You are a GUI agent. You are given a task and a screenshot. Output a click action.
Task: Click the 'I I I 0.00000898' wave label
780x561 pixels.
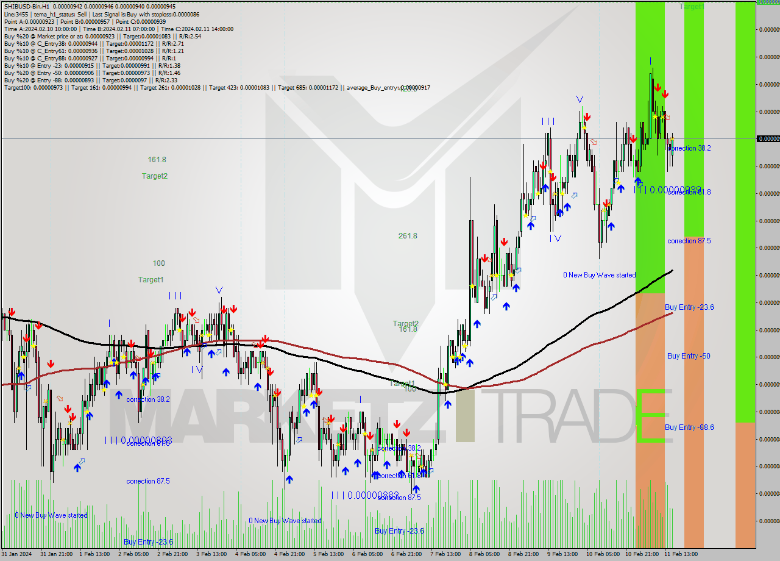(x=138, y=440)
